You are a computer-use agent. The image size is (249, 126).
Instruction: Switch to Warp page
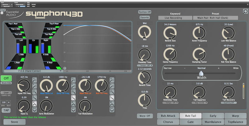pos(235,116)
